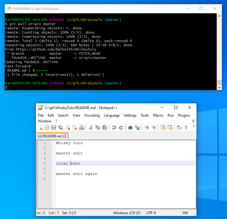Click the terminal scrollbar down arrow
This screenshot has height=219, width=227.
point(219,88)
